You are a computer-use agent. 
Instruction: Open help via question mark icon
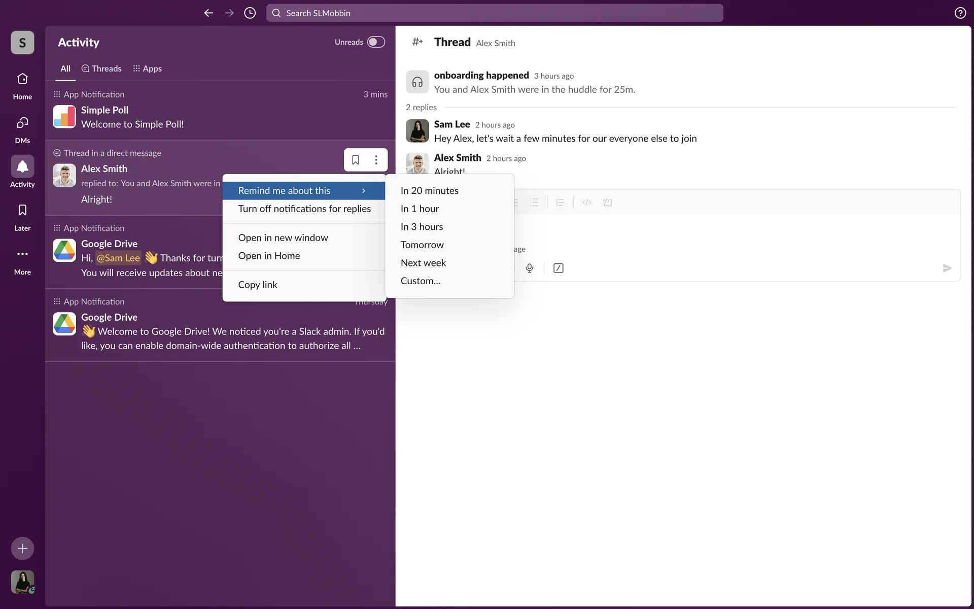pyautogui.click(x=960, y=13)
